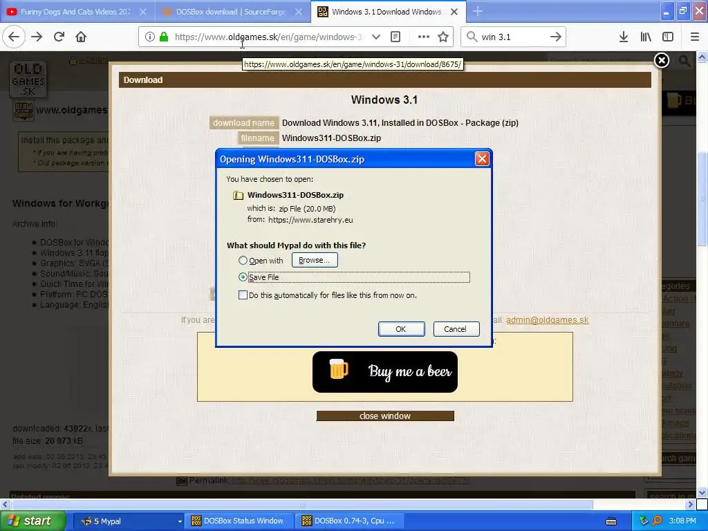The width and height of the screenshot is (708, 531).
Task: Open the downloads arrow icon
Action: [624, 37]
